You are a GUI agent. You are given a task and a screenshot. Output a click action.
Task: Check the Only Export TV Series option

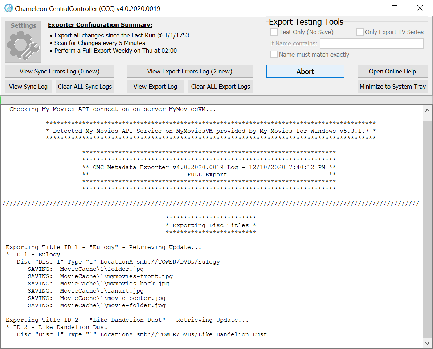360,32
